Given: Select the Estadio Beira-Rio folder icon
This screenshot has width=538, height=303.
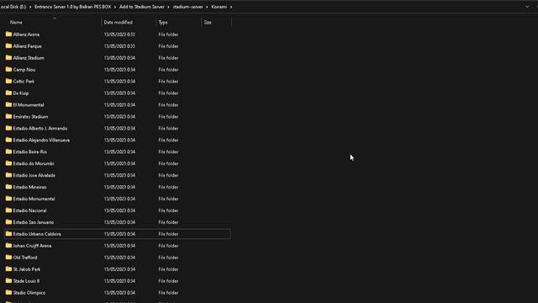Looking at the screenshot, I should pyautogui.click(x=8, y=151).
